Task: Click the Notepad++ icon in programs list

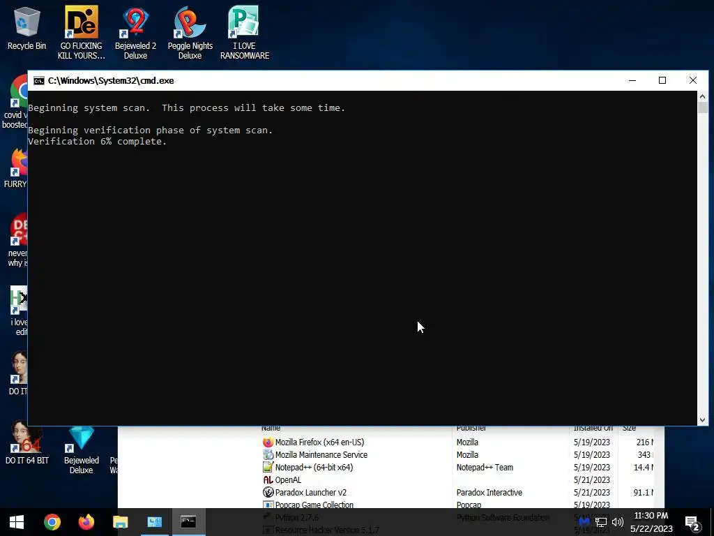Action: click(268, 467)
